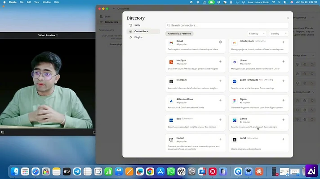Open the Window menu in menu bar

[x=47, y=2]
